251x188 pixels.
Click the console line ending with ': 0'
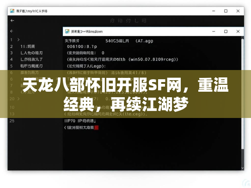(x=86, y=53)
